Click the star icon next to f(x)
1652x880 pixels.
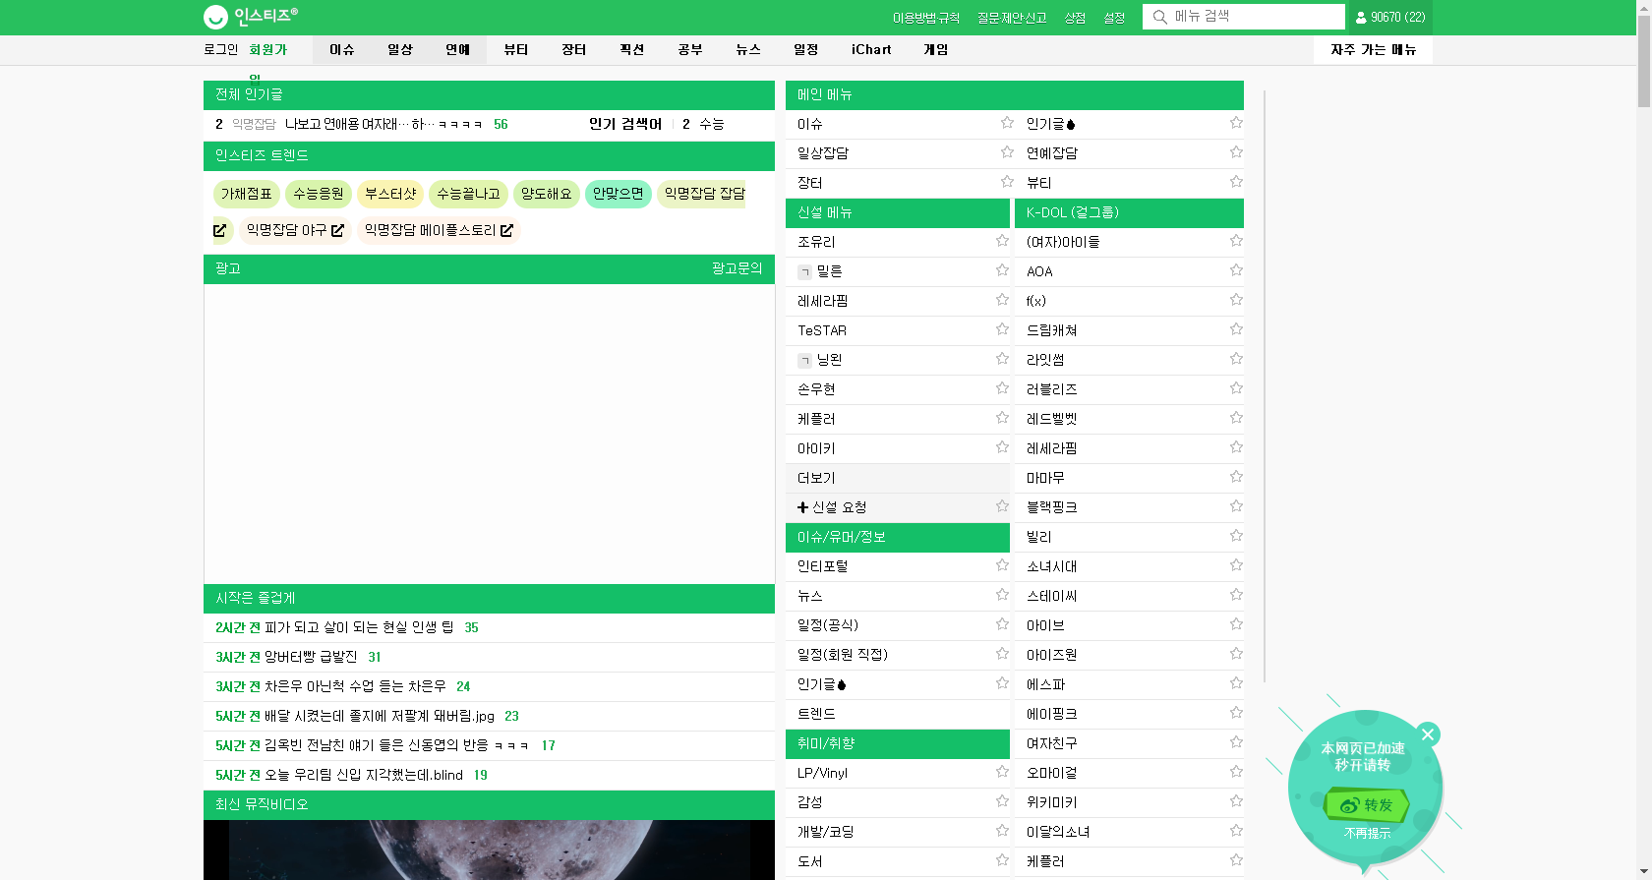tap(1236, 300)
